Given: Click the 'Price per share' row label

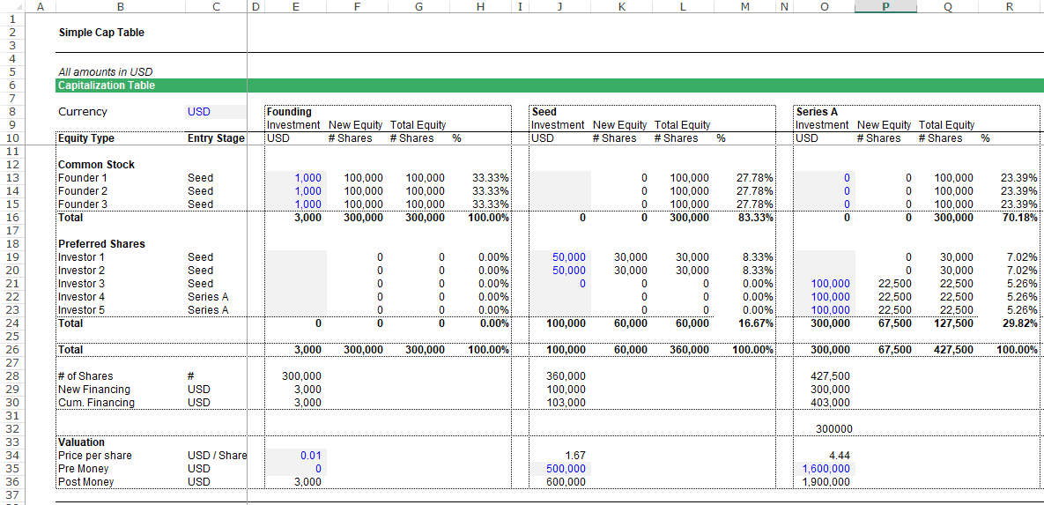Looking at the screenshot, I should pos(94,455).
